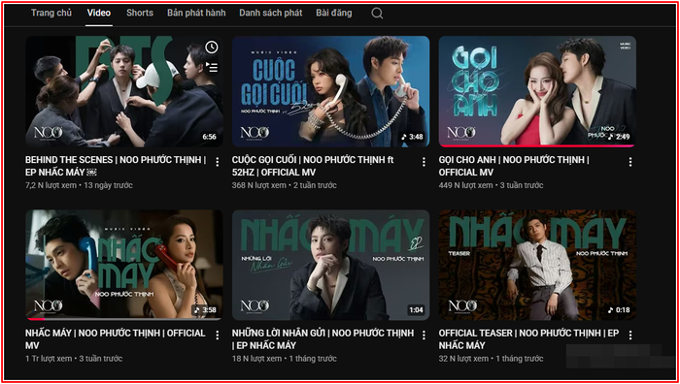Click red watch-progress bar under Gọi Cho Anh thumbnail
This screenshot has width=680, height=384.
pos(537,145)
